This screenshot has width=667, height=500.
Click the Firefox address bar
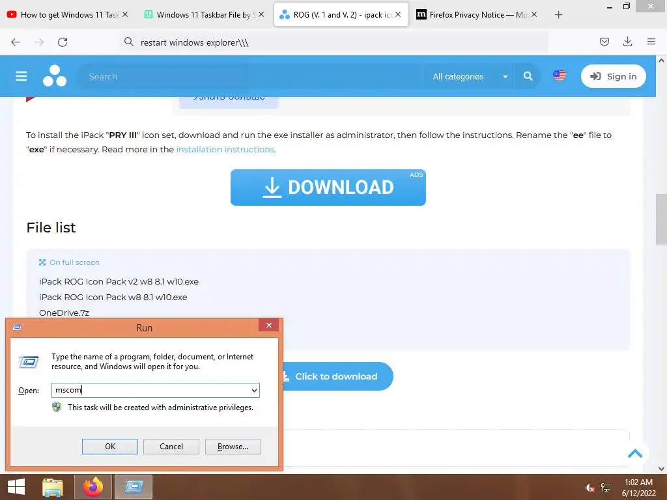pyautogui.click(x=334, y=42)
